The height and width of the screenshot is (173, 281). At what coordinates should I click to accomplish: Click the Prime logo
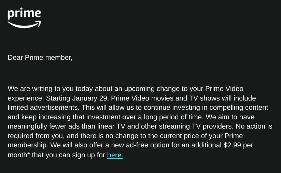24,18
